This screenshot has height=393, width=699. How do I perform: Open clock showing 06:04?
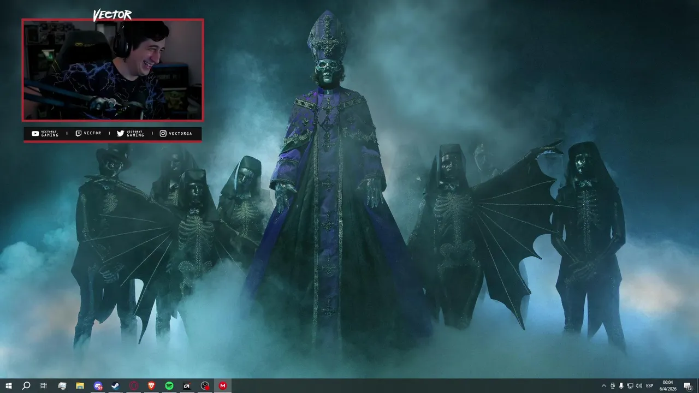click(x=668, y=386)
